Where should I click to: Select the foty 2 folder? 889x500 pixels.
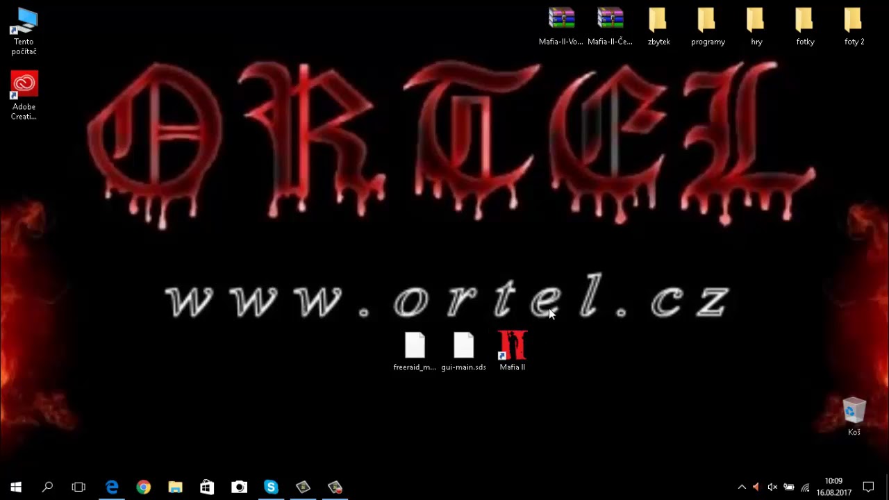point(854,27)
